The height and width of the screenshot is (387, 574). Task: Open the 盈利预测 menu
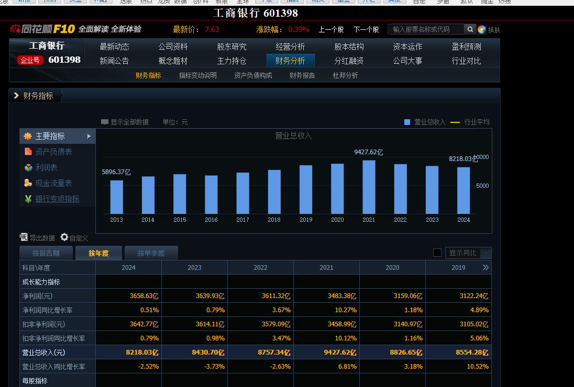466,47
